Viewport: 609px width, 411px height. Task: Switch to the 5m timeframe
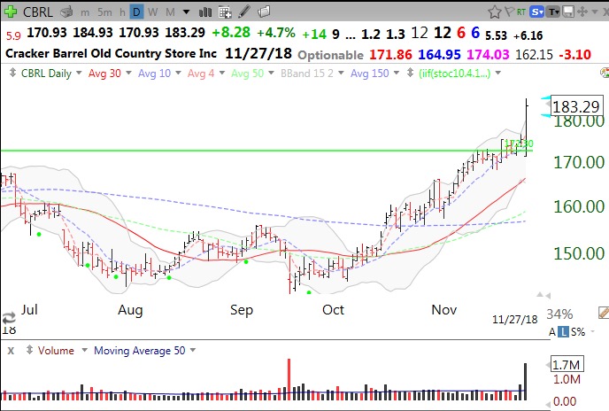pos(104,12)
